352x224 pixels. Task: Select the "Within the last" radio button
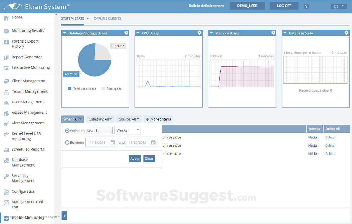coord(67,130)
